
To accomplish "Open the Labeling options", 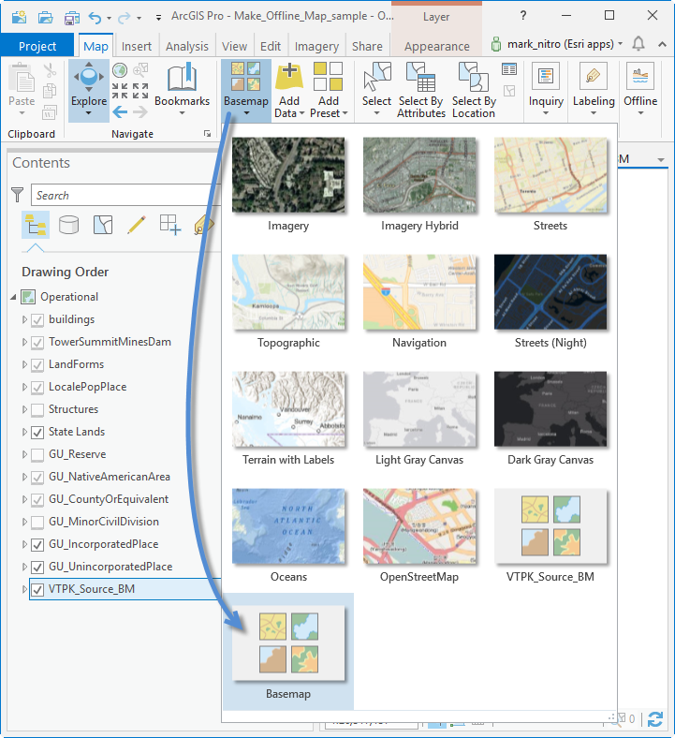I will 594,90.
